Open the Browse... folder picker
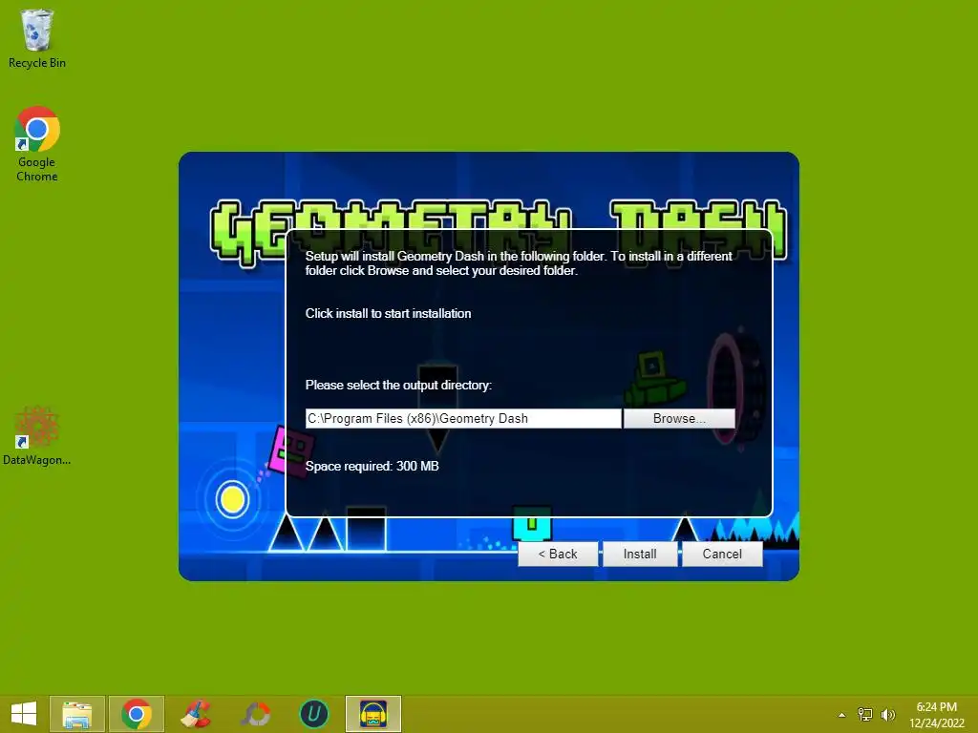978x733 pixels. coord(679,418)
